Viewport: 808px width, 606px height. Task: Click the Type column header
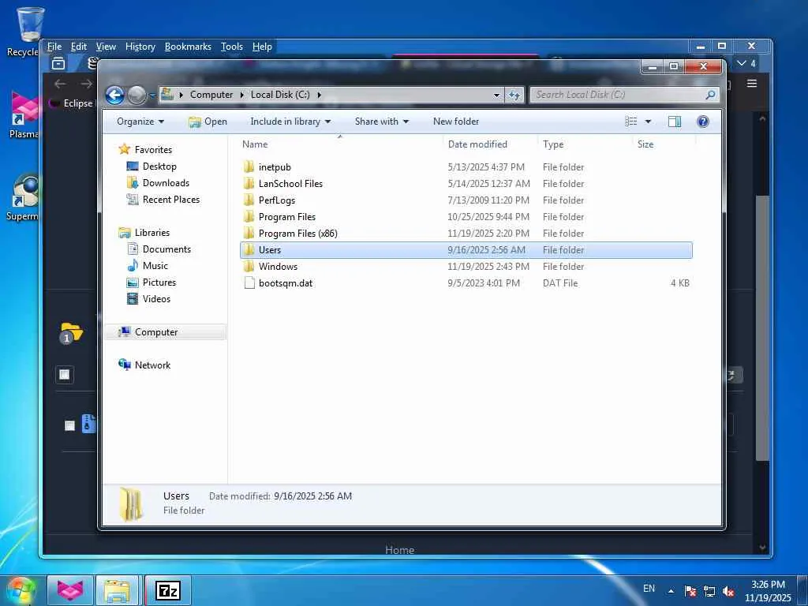(x=585, y=144)
